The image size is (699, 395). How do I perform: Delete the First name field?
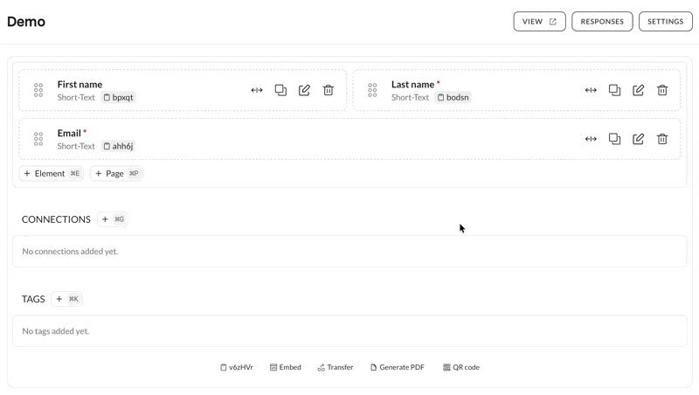click(329, 90)
